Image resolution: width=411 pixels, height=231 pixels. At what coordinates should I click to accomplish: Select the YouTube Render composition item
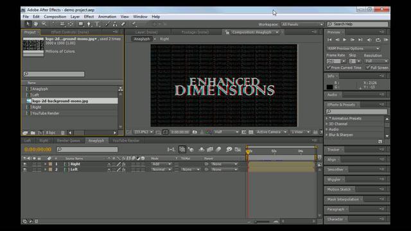point(46,114)
